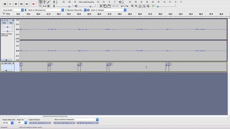Collapse the Label Track with bottom arrow

[x=6, y=70]
